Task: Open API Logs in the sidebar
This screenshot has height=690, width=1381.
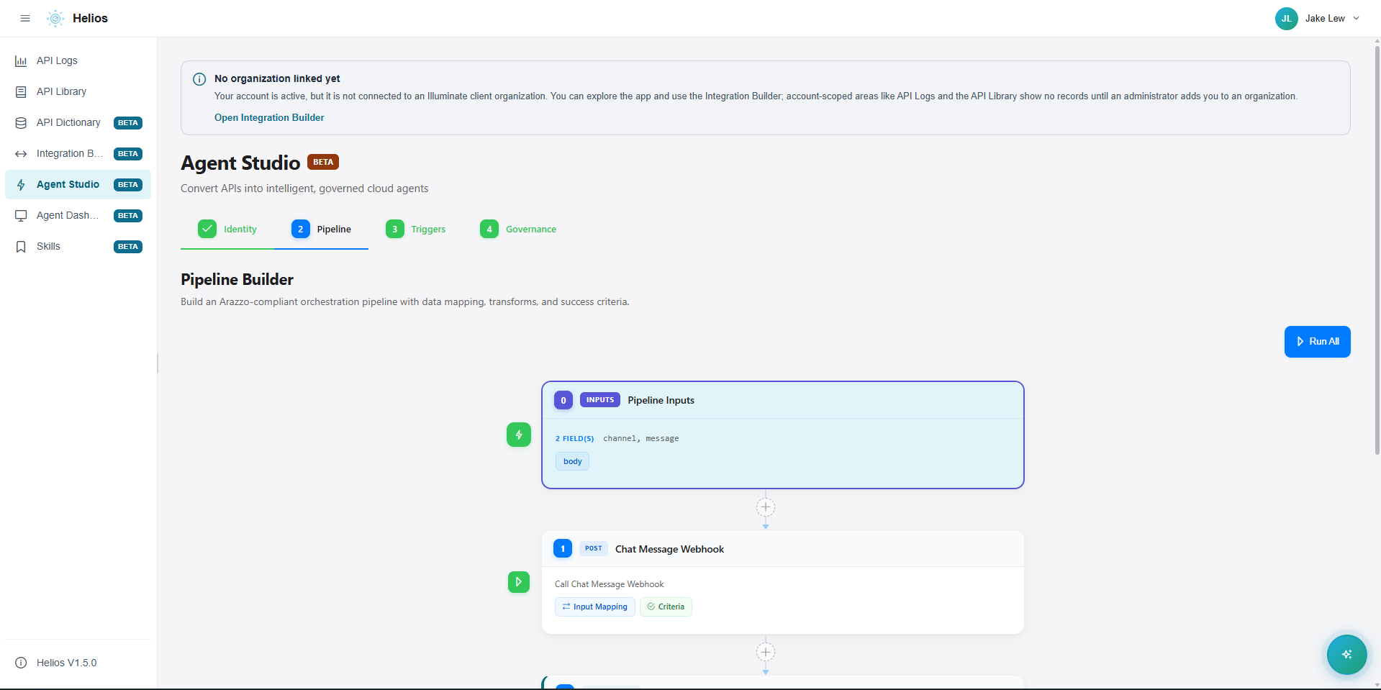Action: click(x=78, y=60)
